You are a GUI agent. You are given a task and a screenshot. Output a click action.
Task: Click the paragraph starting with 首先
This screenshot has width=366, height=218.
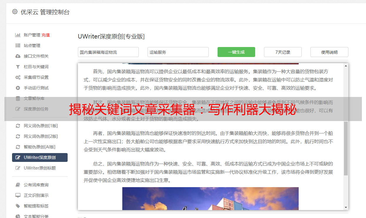[x=208, y=80]
